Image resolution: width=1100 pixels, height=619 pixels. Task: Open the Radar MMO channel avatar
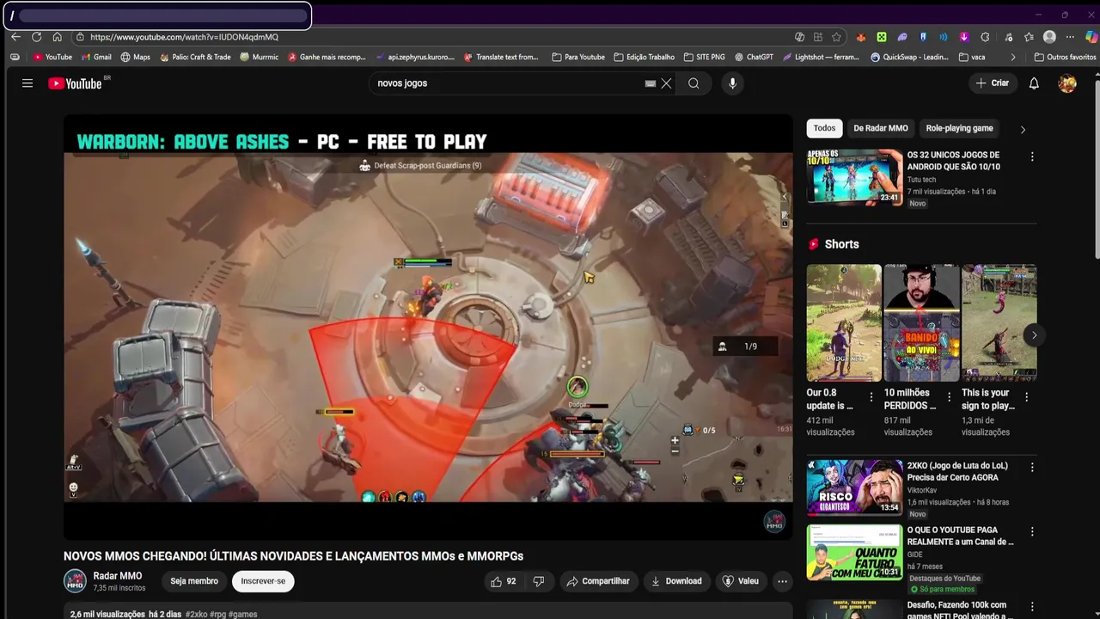(x=75, y=581)
